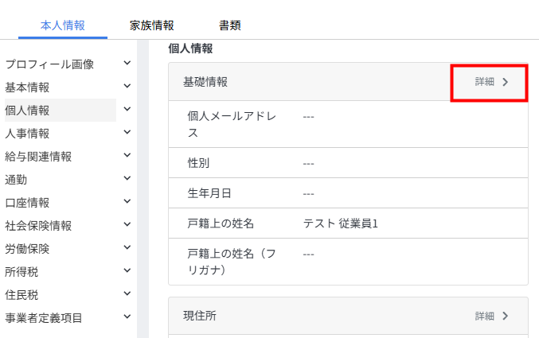Expand the 通勤 section chevron
The height and width of the screenshot is (338, 539).
(x=127, y=178)
